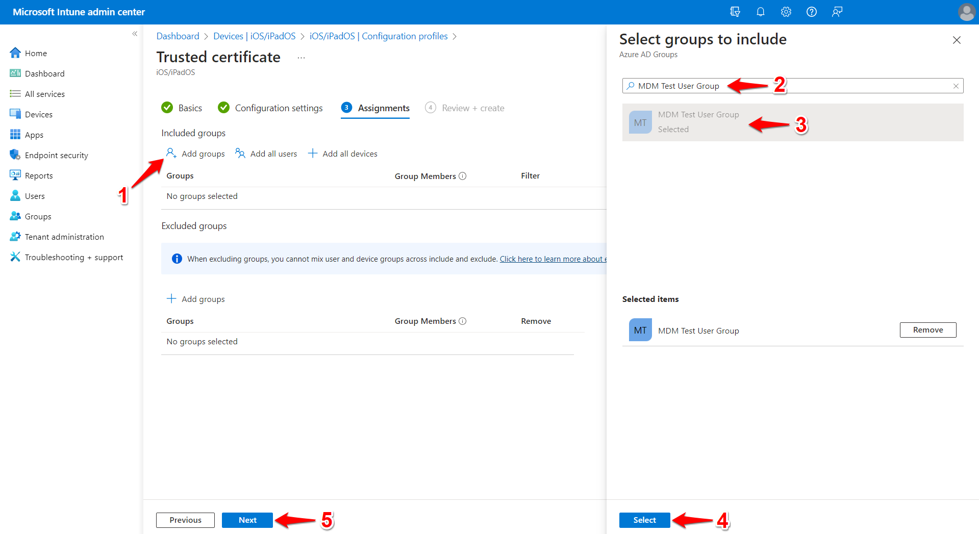Screen dimensions: 979x534
Task: Open the Apps section
Action: click(27, 135)
